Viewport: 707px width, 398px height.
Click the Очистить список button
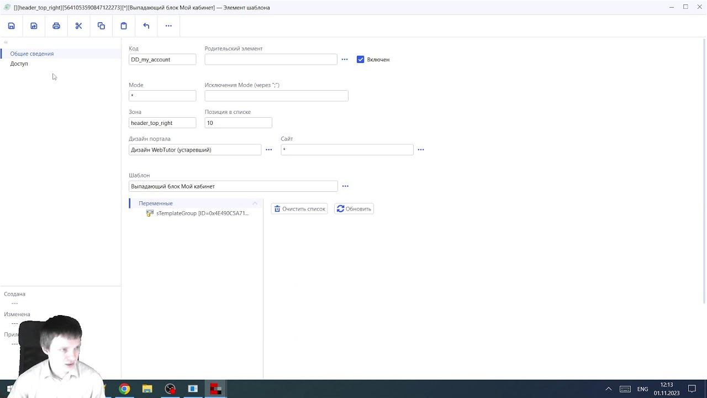click(299, 209)
